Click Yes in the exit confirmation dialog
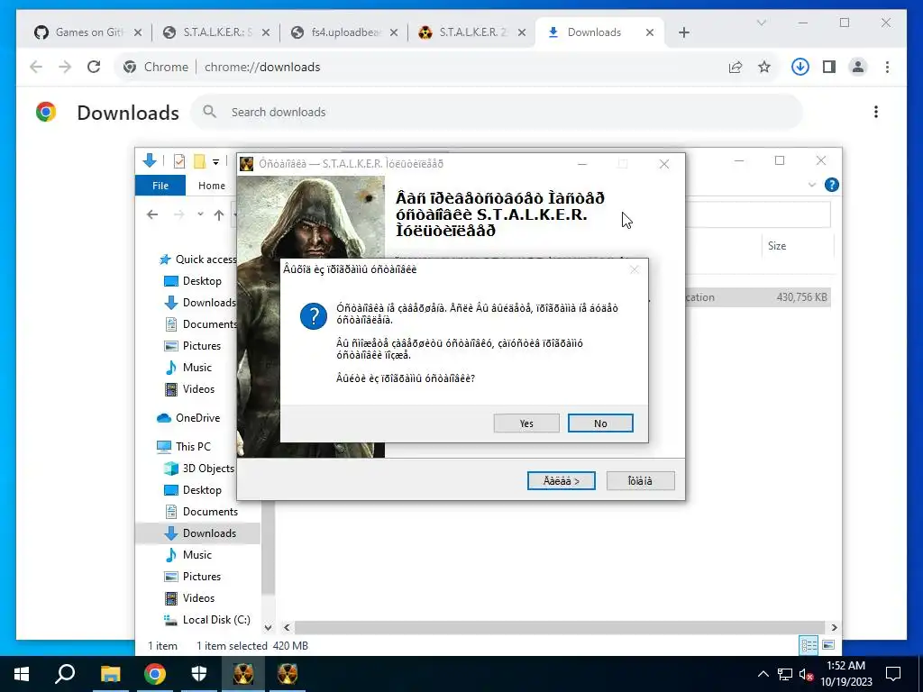Screen dimensions: 923x692 point(526,423)
